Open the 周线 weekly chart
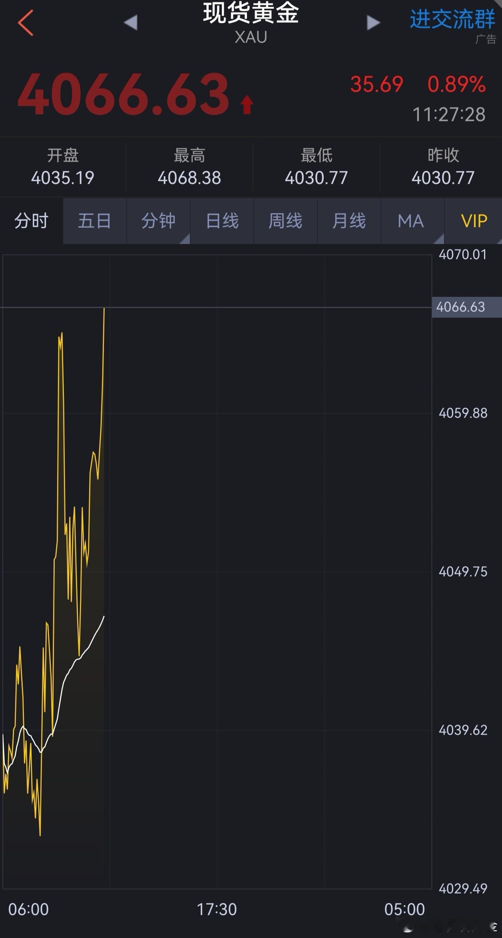502x938 pixels. click(285, 221)
